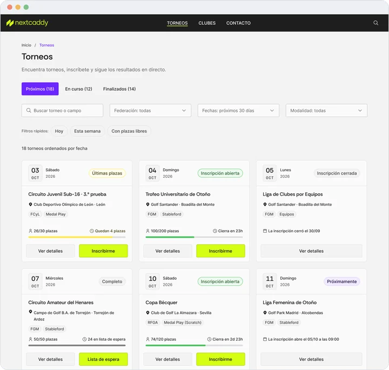Open the search icon in the navbar

coord(375,23)
